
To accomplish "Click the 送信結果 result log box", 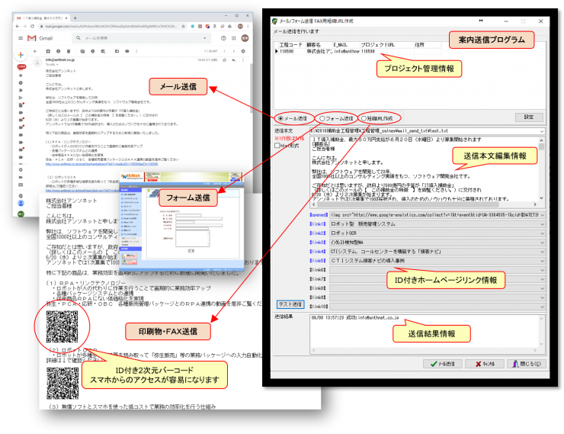I will tap(428, 334).
